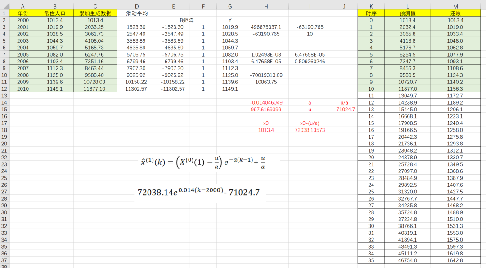Select cell 1.02493E-08

pos(266,54)
